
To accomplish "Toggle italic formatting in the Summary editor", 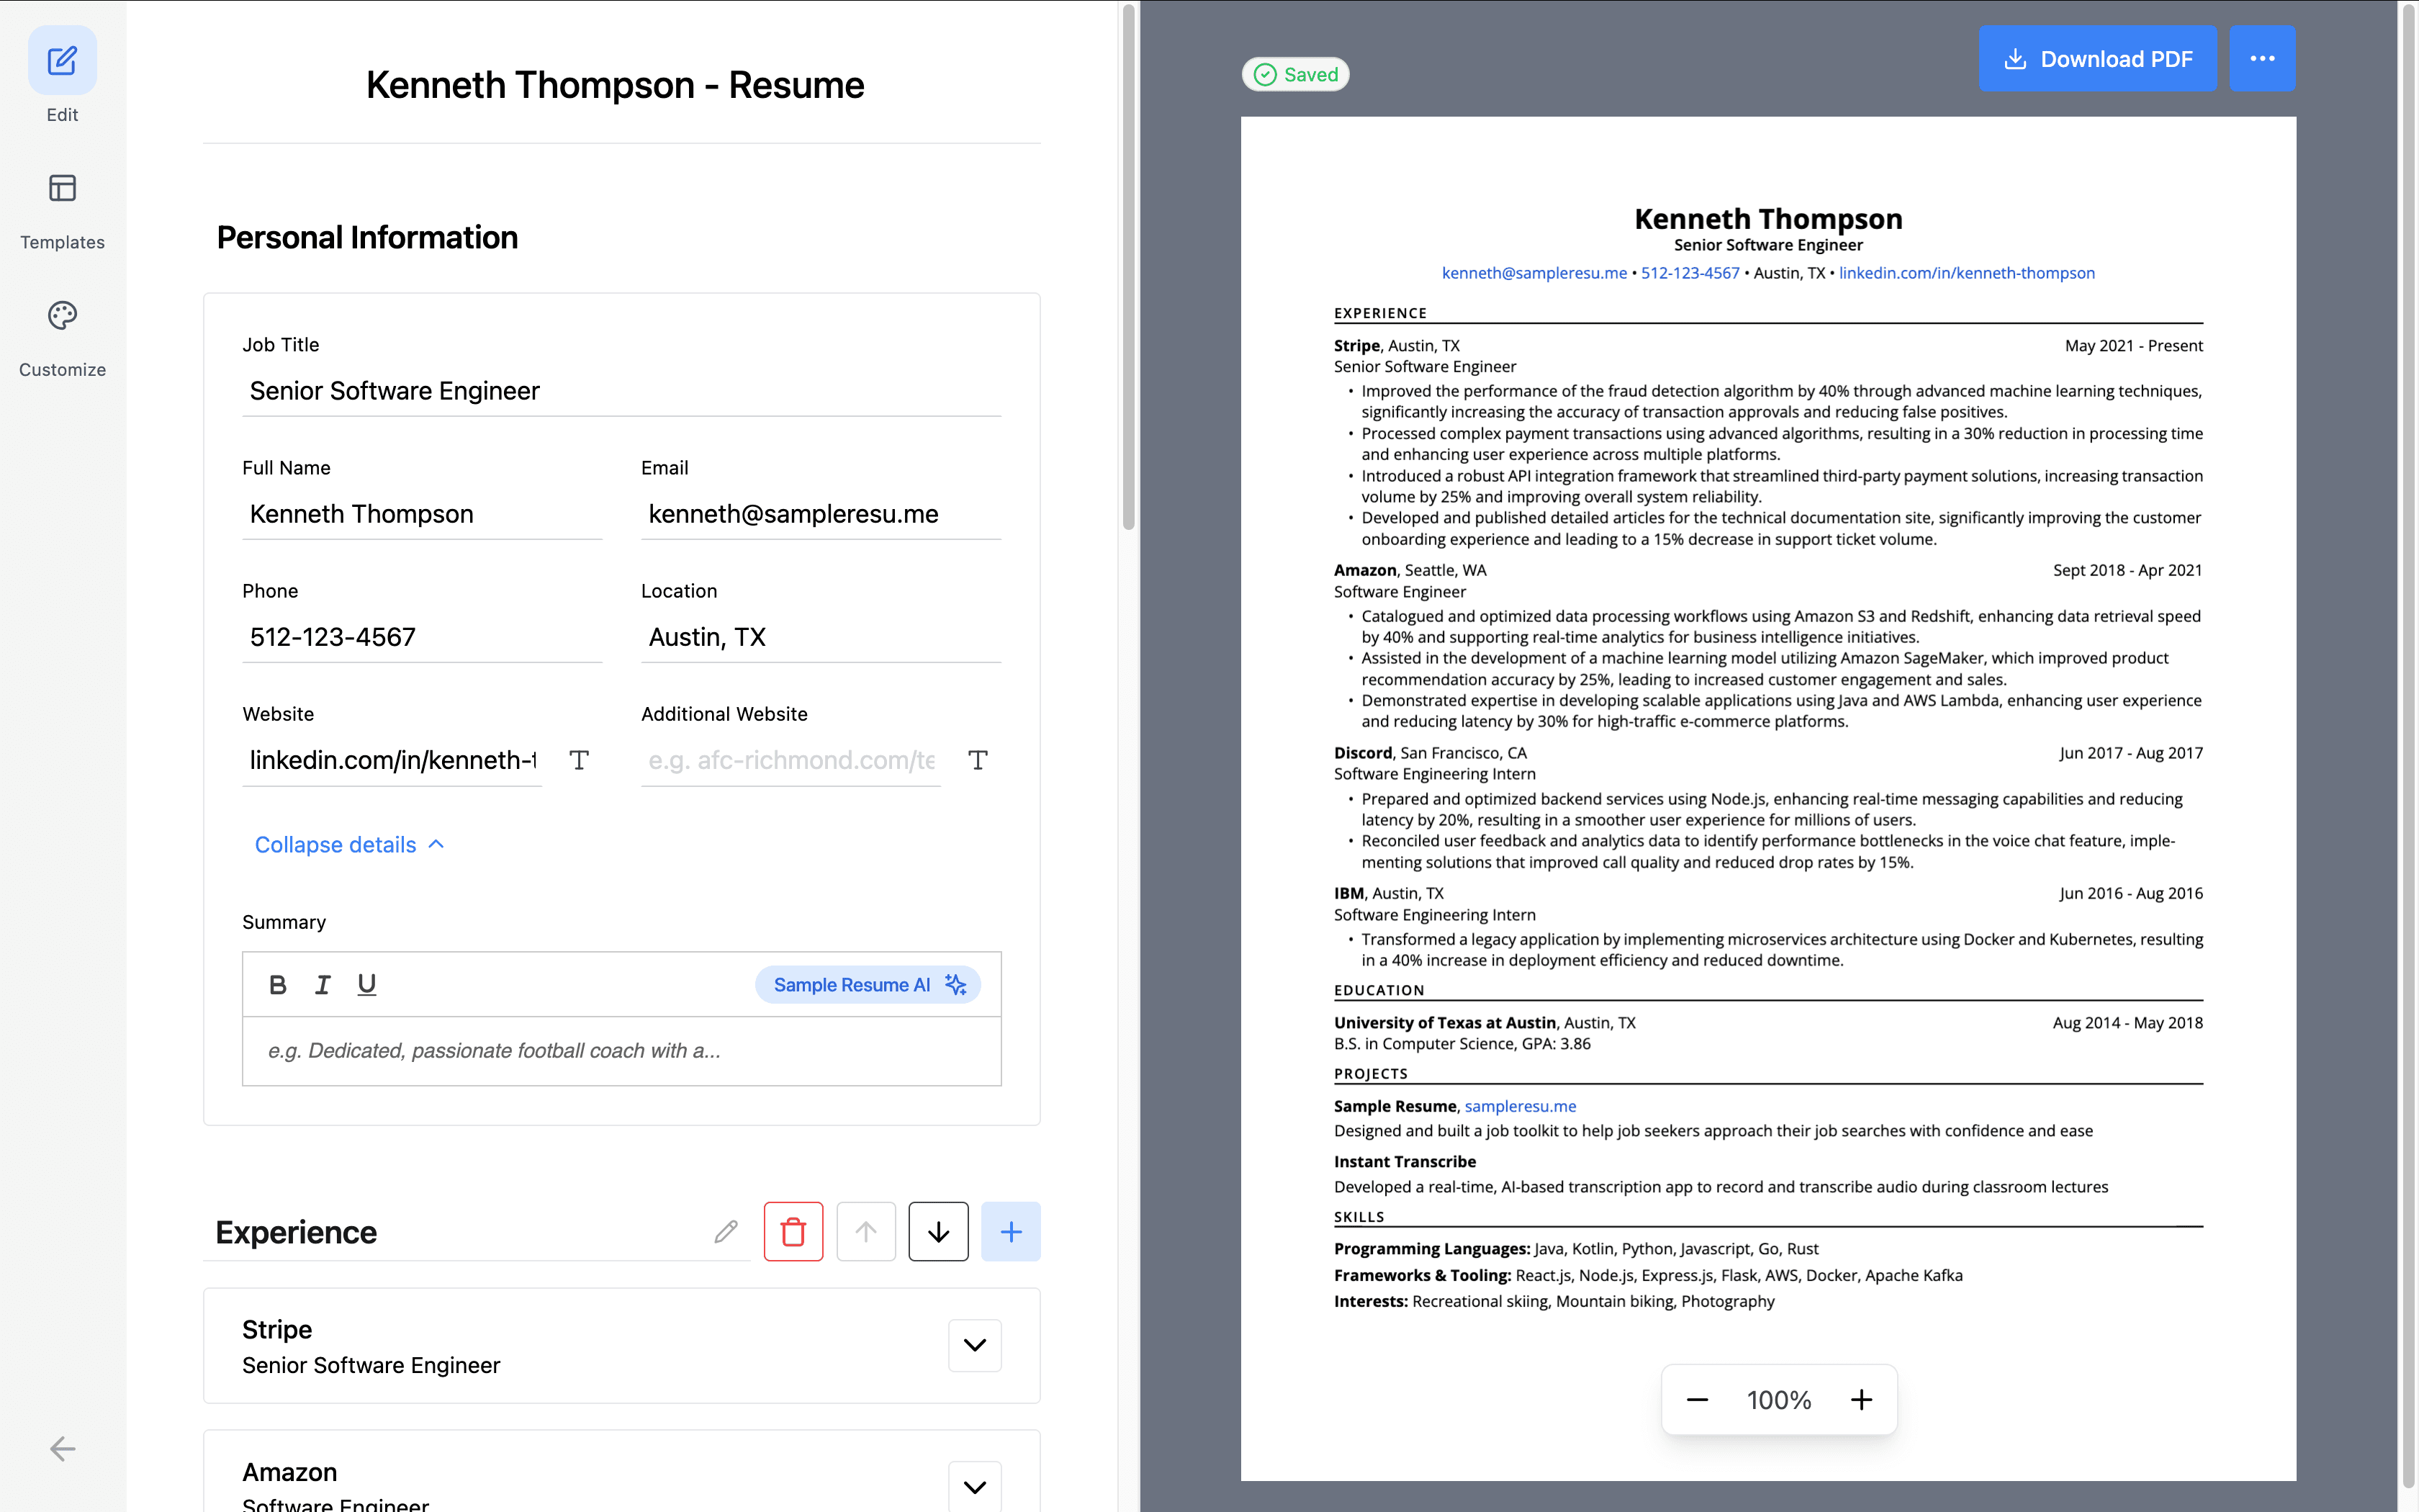I will [322, 984].
